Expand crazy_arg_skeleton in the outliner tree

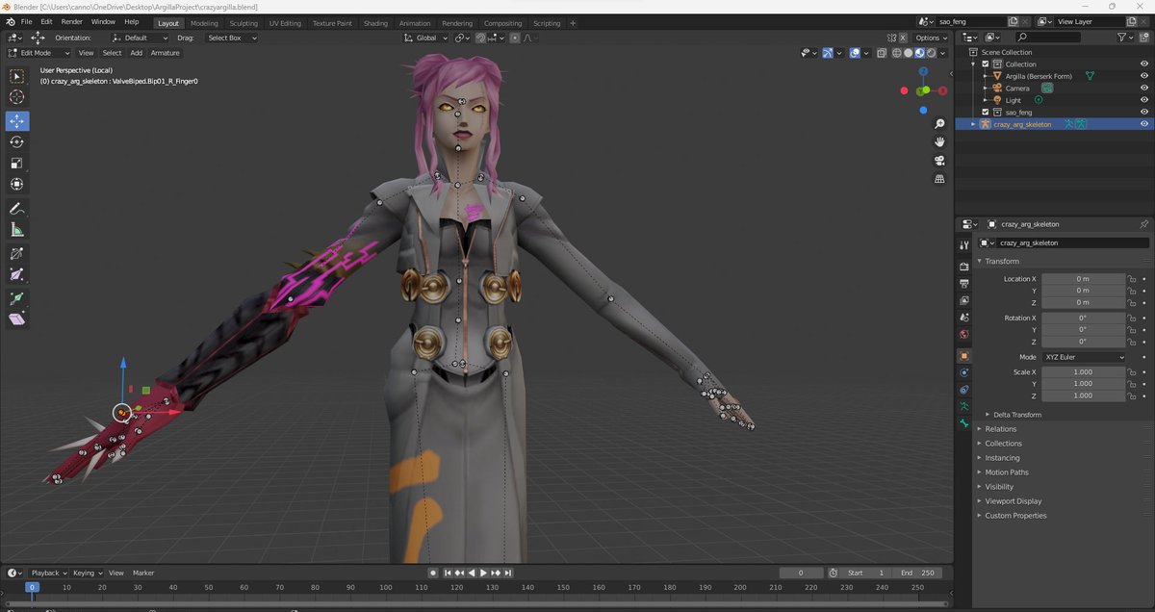(x=973, y=124)
